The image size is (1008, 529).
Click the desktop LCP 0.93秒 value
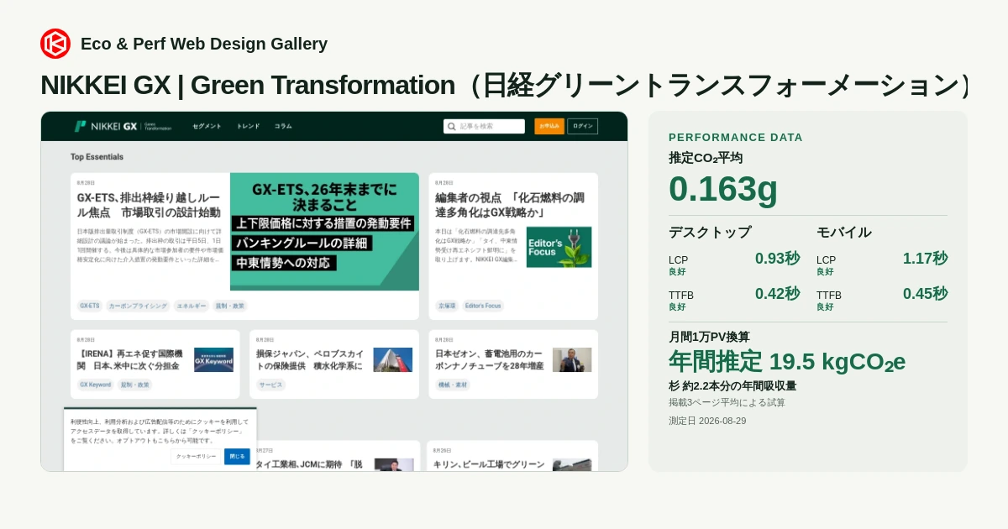point(777,259)
